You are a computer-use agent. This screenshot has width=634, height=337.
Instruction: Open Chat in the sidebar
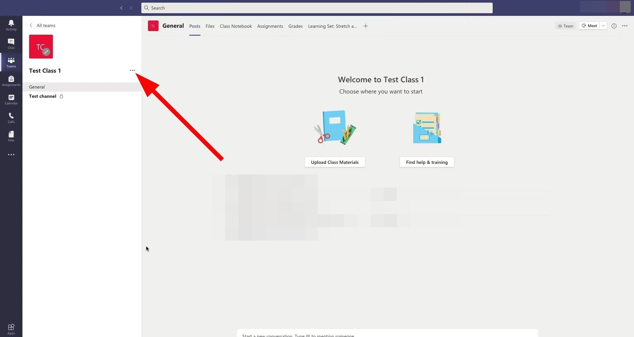pos(11,44)
